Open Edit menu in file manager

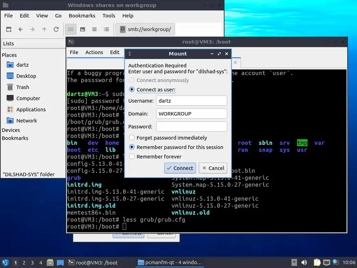[x=24, y=16]
